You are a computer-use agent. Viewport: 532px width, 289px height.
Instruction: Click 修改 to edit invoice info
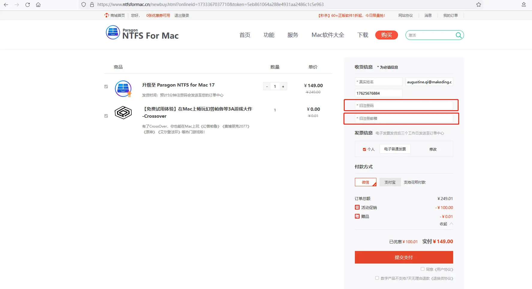point(433,149)
